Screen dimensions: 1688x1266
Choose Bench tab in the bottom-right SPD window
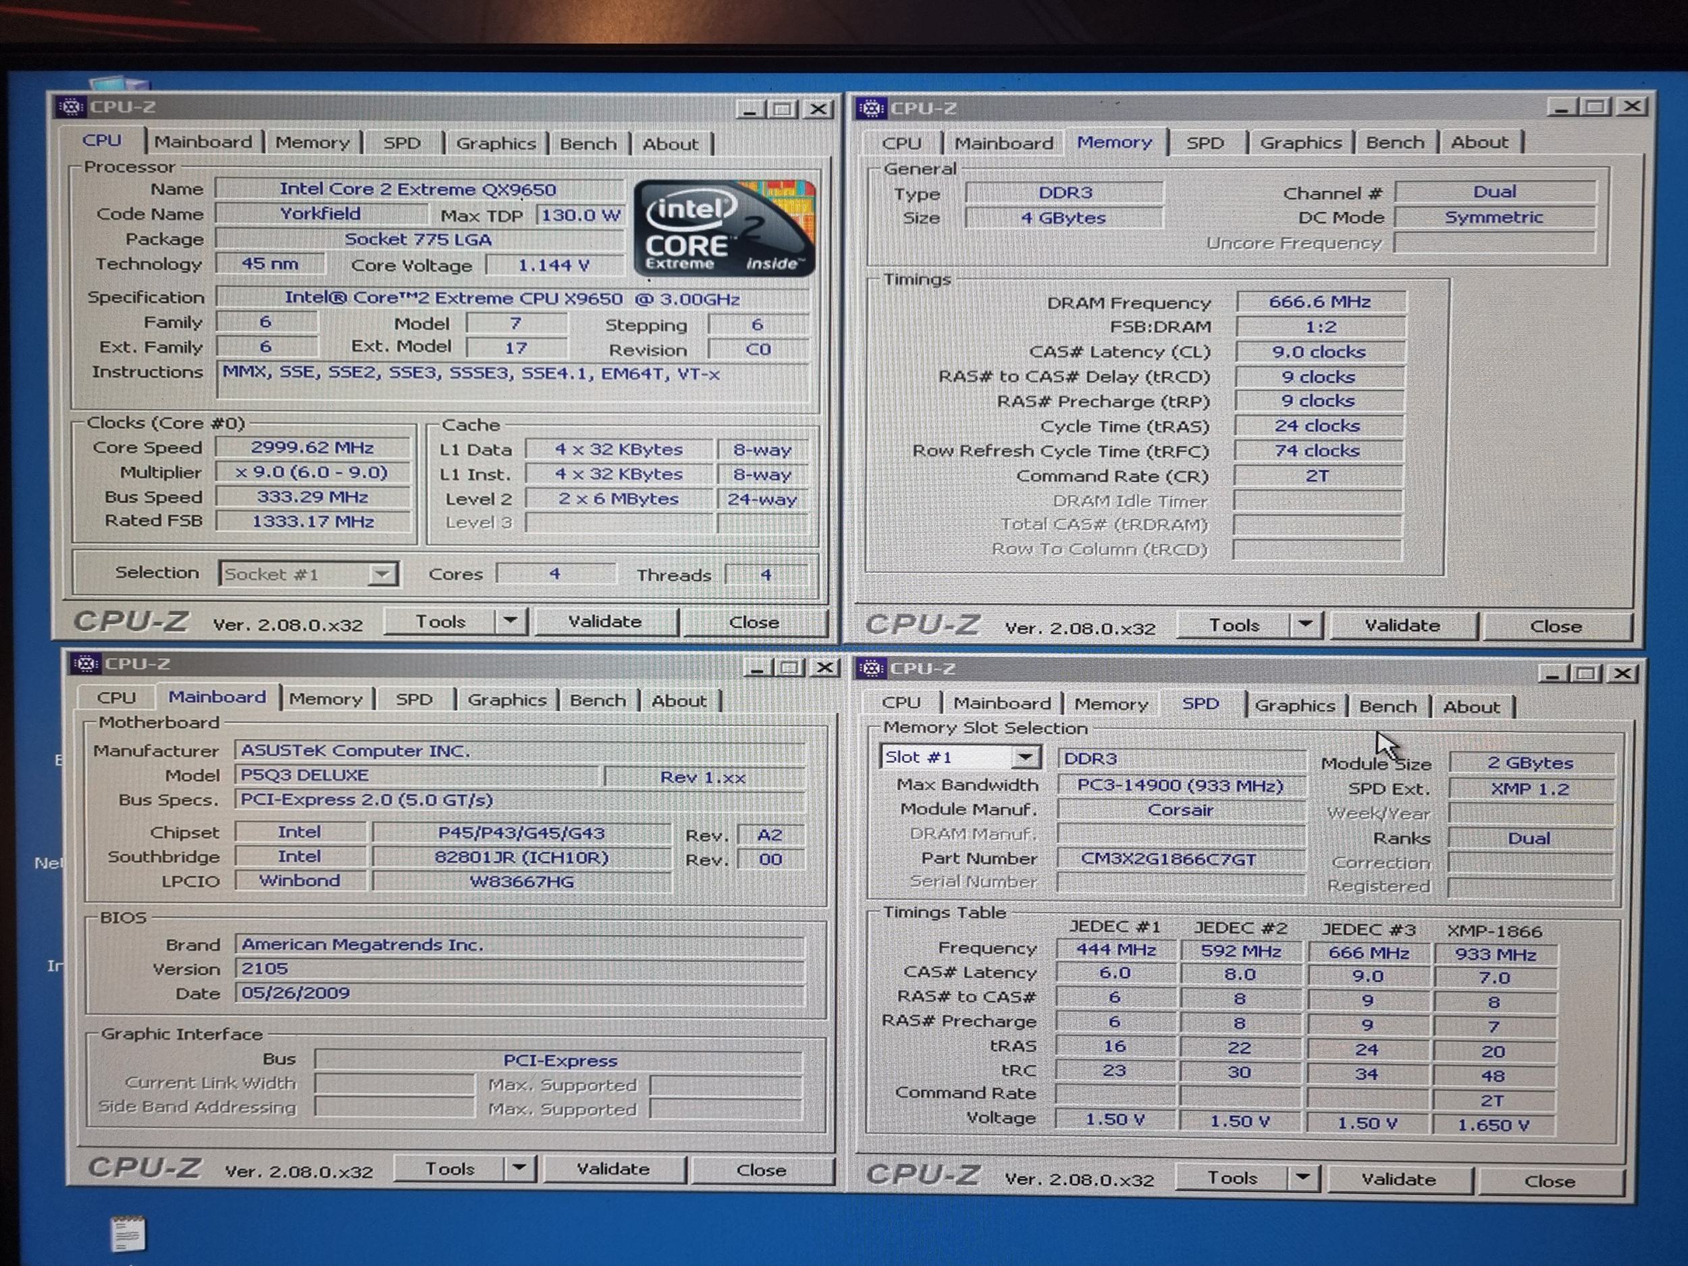[1388, 707]
